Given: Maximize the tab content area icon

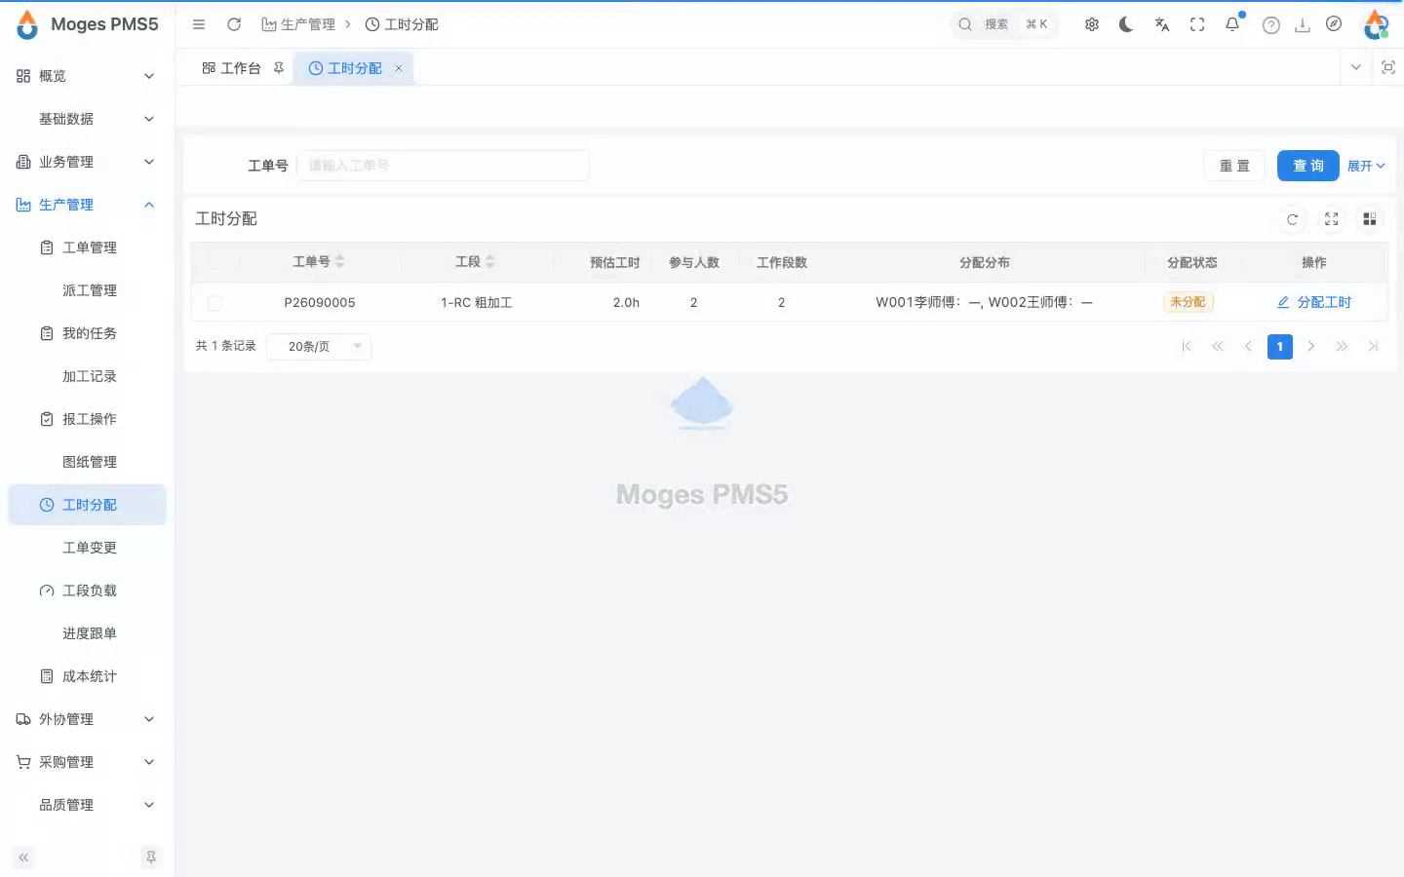Looking at the screenshot, I should (1388, 67).
